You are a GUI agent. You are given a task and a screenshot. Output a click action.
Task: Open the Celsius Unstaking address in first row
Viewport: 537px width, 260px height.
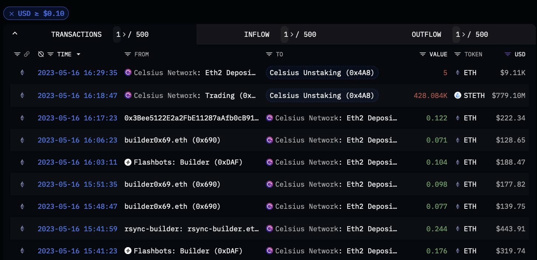(322, 73)
